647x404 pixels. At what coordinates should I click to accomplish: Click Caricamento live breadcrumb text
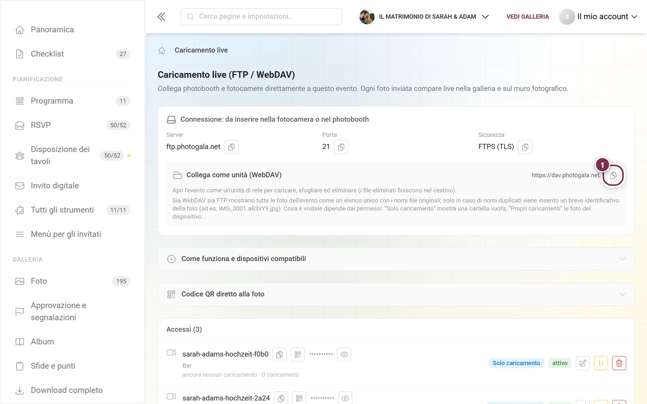click(x=201, y=50)
